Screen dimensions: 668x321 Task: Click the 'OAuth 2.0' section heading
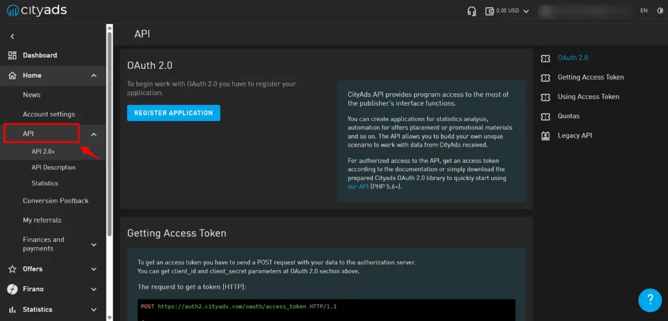pos(149,65)
